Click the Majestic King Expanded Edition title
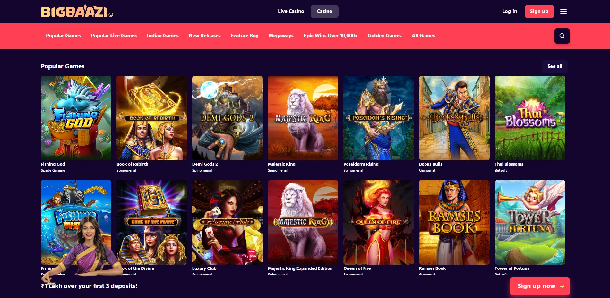 (x=300, y=268)
